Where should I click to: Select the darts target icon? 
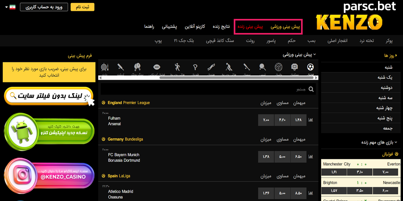tap(104, 68)
